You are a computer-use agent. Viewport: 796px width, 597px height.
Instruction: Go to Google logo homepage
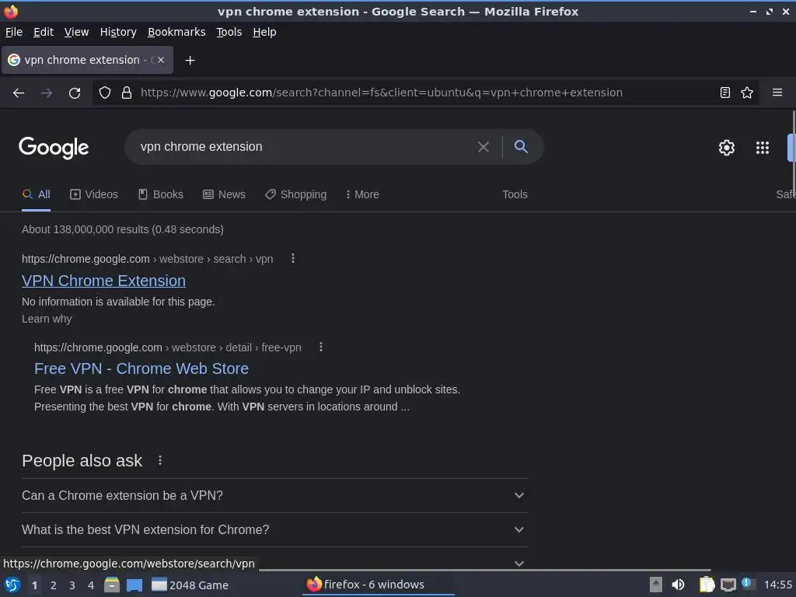(54, 148)
